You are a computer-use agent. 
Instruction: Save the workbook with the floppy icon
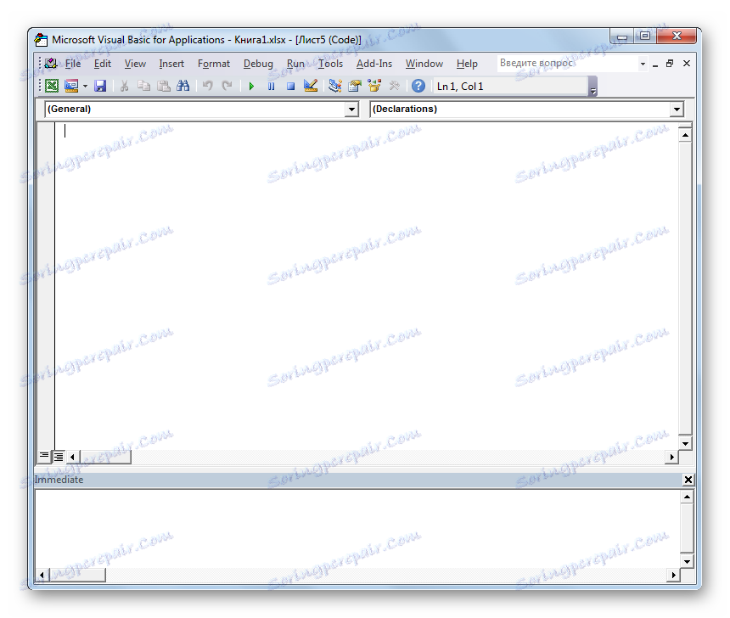click(100, 86)
